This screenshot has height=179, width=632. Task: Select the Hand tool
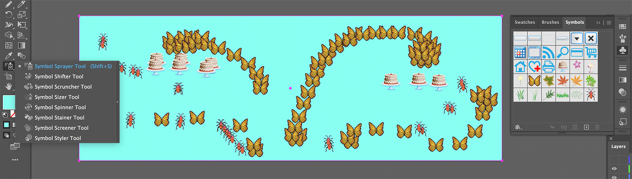point(9,86)
